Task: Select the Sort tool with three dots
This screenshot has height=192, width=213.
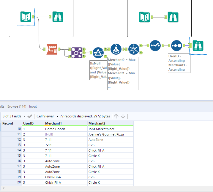Action: (176, 45)
